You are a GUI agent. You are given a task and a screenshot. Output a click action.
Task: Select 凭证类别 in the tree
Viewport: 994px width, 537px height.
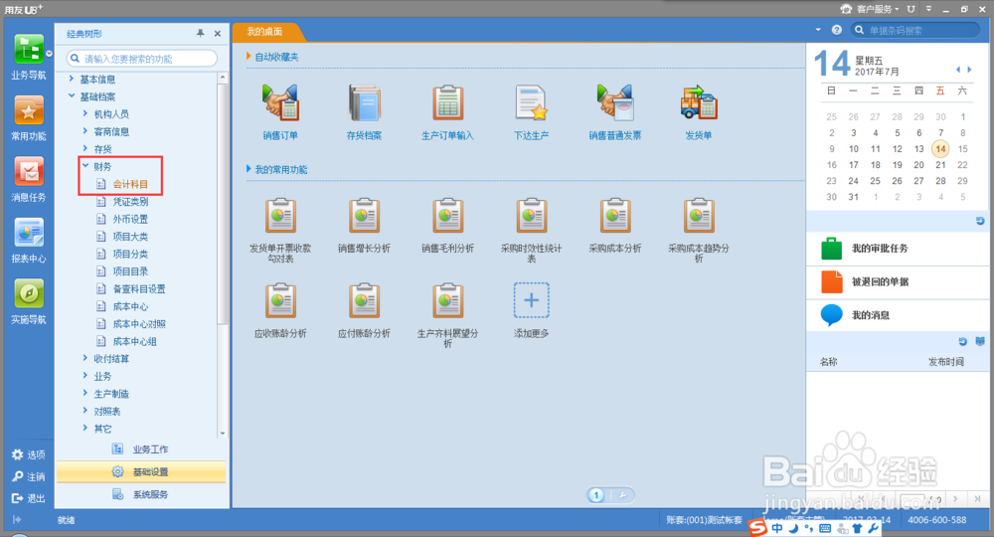pos(130,202)
